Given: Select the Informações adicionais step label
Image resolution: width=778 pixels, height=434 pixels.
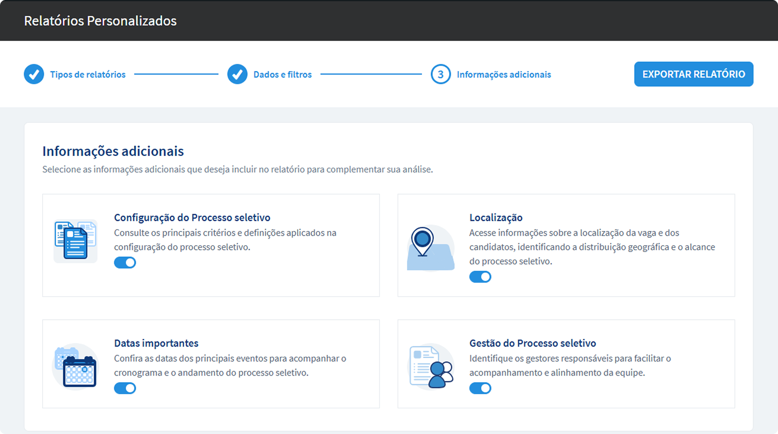Looking at the screenshot, I should pyautogui.click(x=503, y=74).
